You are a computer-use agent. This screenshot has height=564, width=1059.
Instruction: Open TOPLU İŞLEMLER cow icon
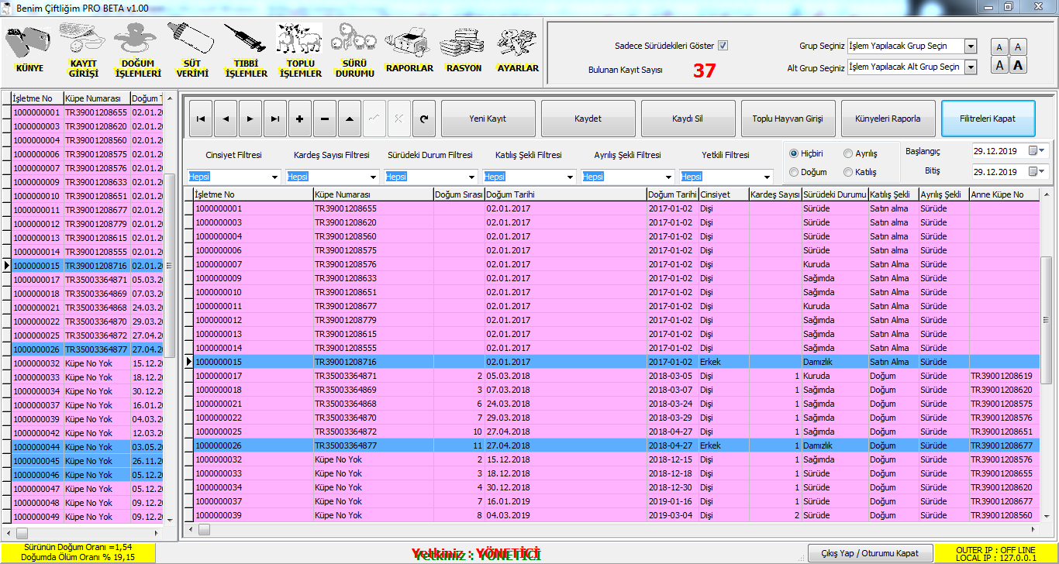click(299, 49)
